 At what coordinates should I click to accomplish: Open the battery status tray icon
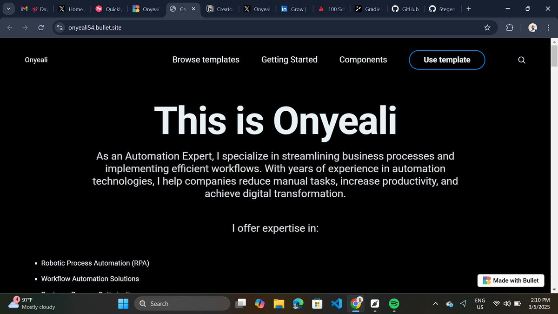518,304
